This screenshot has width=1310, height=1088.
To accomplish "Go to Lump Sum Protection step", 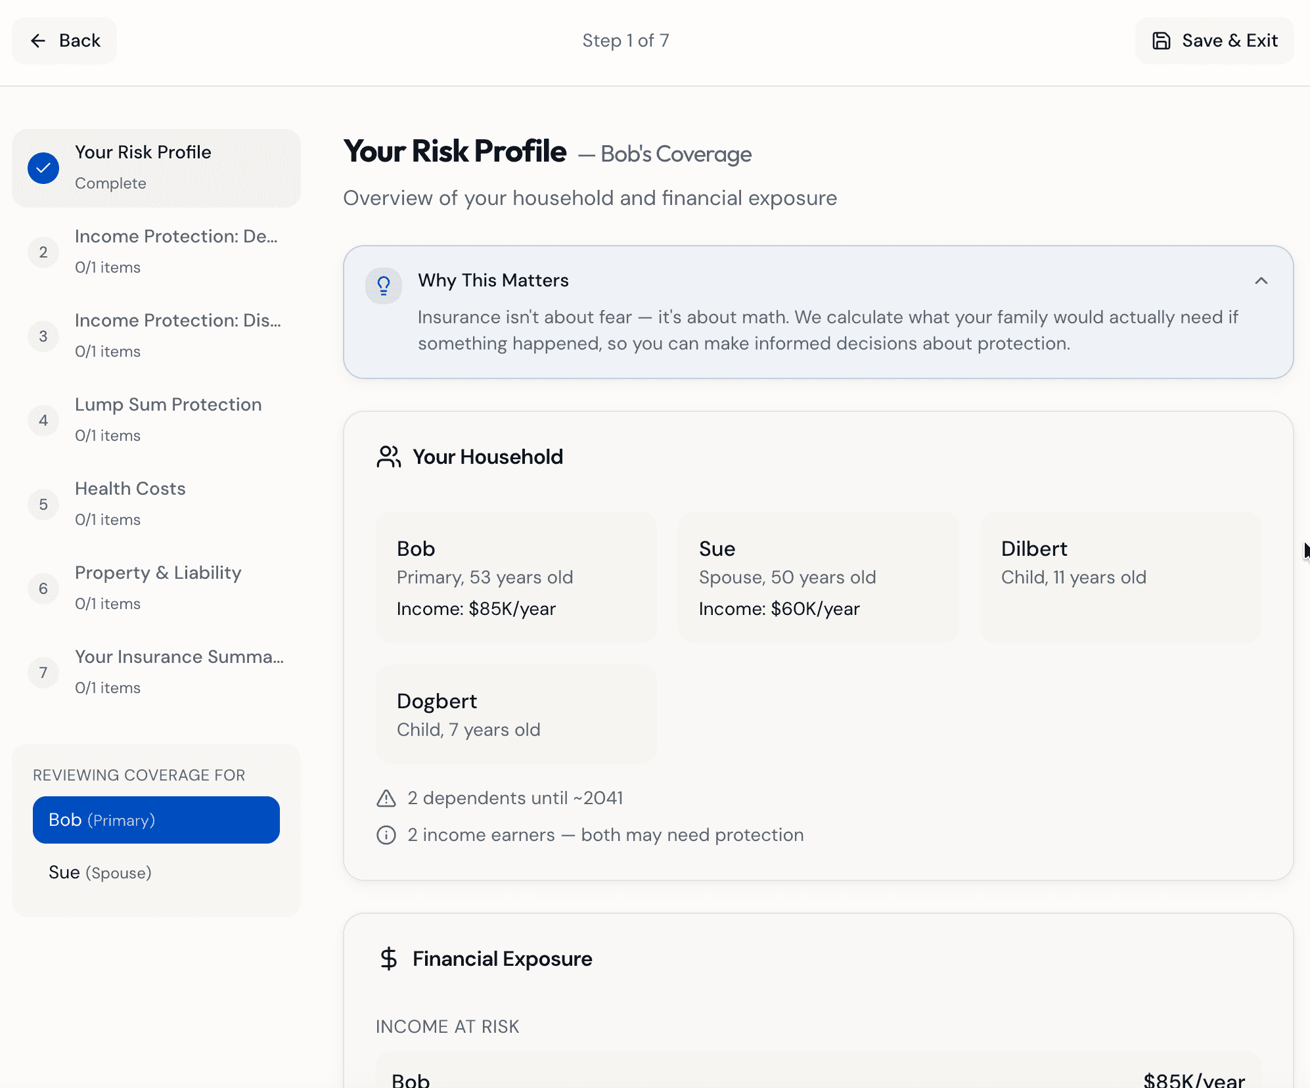I will click(x=156, y=420).
